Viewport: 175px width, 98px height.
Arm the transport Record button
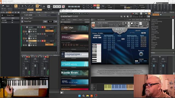pos(63,7)
